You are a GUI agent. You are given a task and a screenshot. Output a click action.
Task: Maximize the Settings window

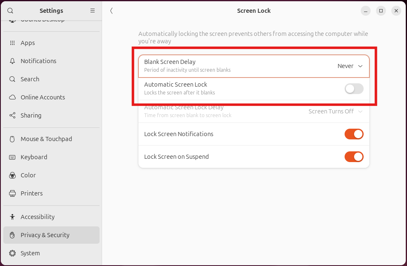[381, 11]
